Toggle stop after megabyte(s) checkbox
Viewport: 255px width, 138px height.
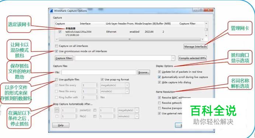pyautogui.click(x=95, y=110)
